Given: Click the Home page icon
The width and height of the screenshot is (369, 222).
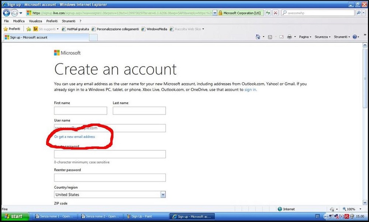Looking at the screenshot, I should (258, 37).
